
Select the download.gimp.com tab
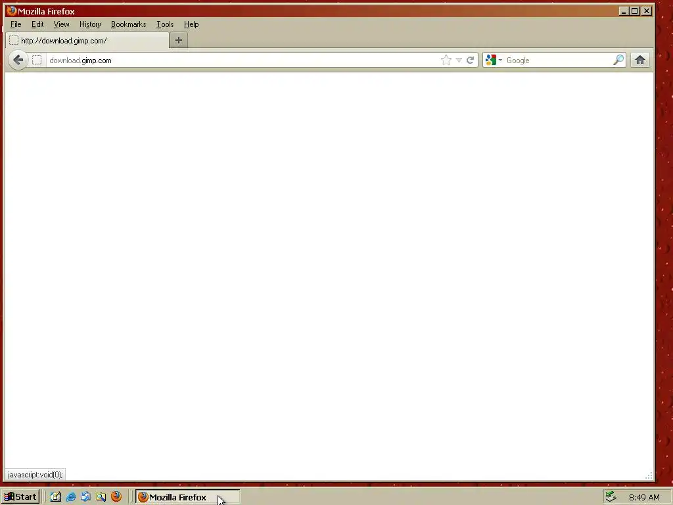pos(87,40)
